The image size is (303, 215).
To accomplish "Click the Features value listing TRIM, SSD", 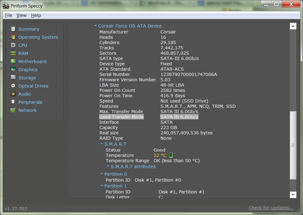I will (198, 106).
